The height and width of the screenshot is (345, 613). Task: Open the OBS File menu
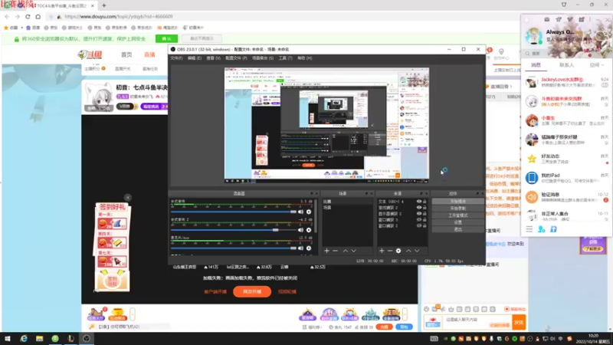click(176, 58)
